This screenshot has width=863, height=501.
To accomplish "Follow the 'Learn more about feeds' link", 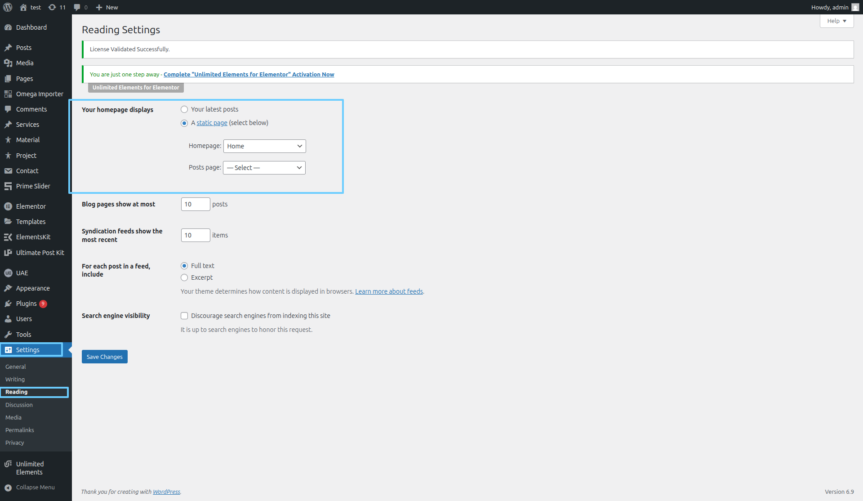I will click(x=389, y=291).
